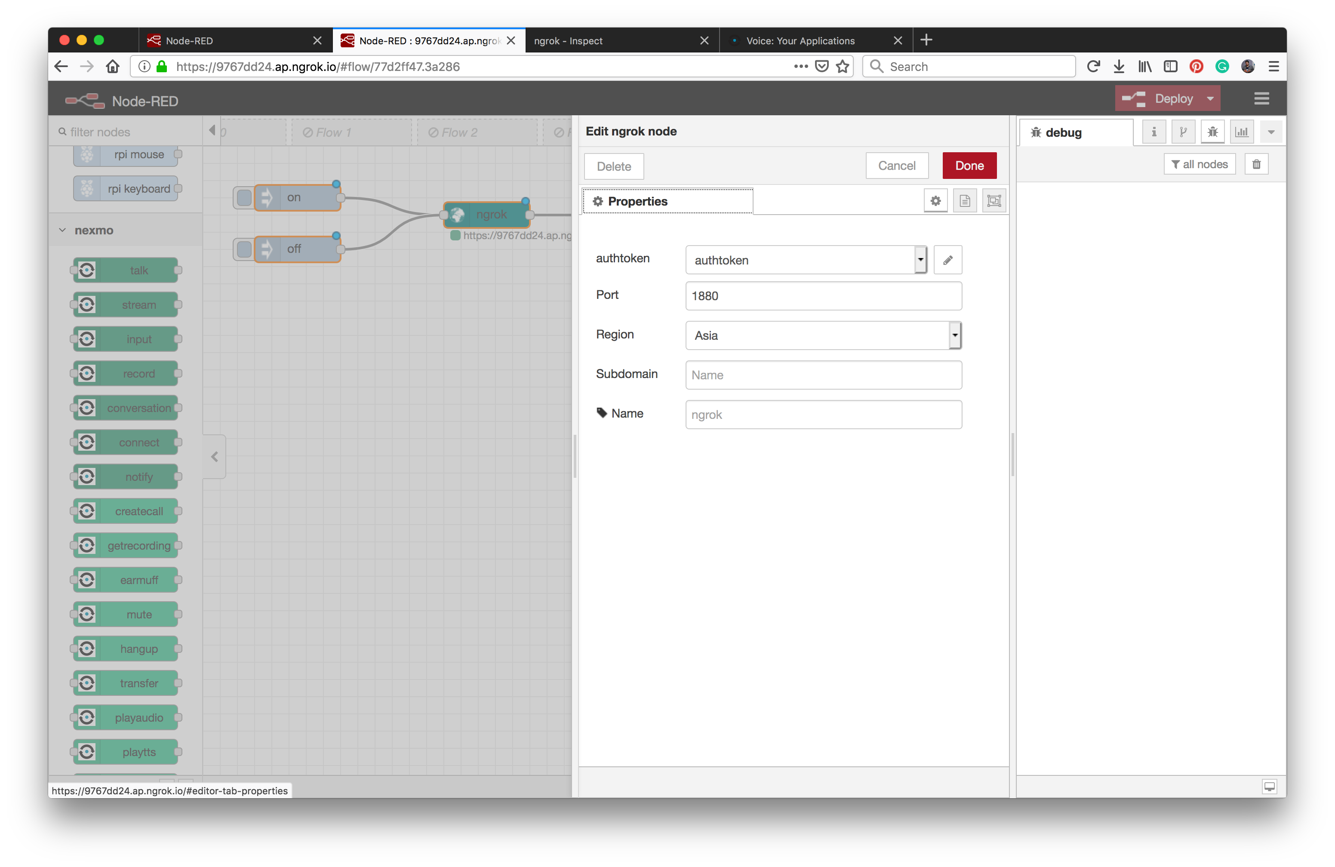
Task: Click the 'off' inject node button
Action: tap(244, 249)
